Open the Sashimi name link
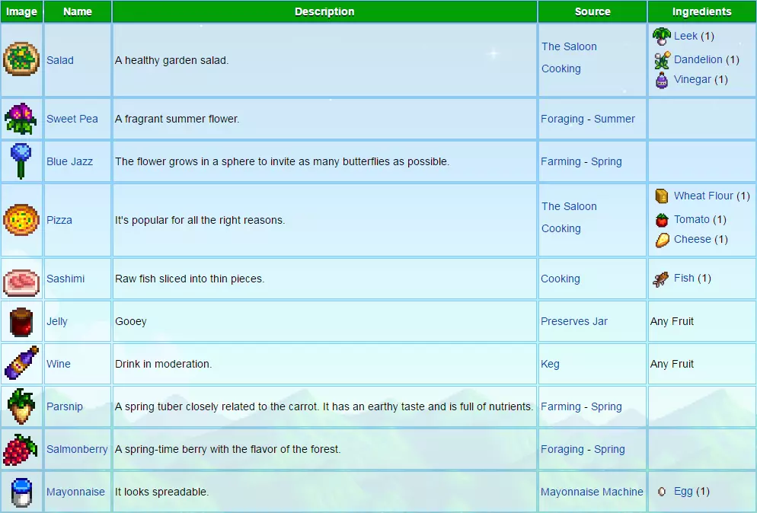The width and height of the screenshot is (757, 513). (x=65, y=279)
